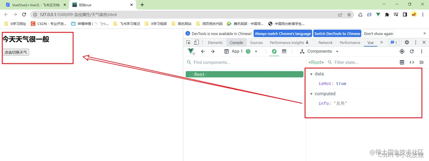Screen dimensions: 429x161
Task: Click Switch DevTools to Chinese button
Action: (x=337, y=33)
